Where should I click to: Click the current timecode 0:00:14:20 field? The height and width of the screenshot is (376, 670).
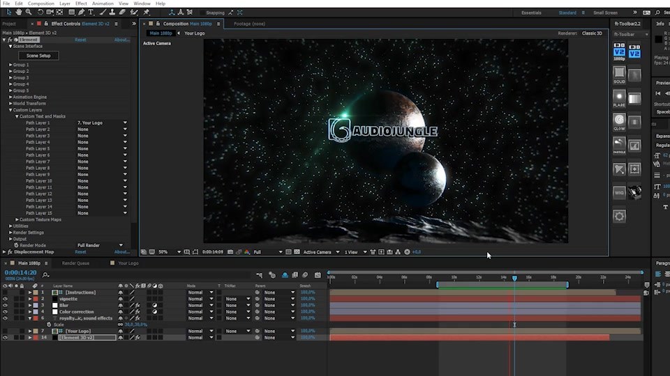click(x=20, y=272)
